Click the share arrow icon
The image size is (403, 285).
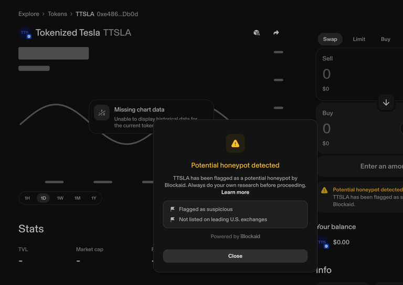click(x=276, y=33)
